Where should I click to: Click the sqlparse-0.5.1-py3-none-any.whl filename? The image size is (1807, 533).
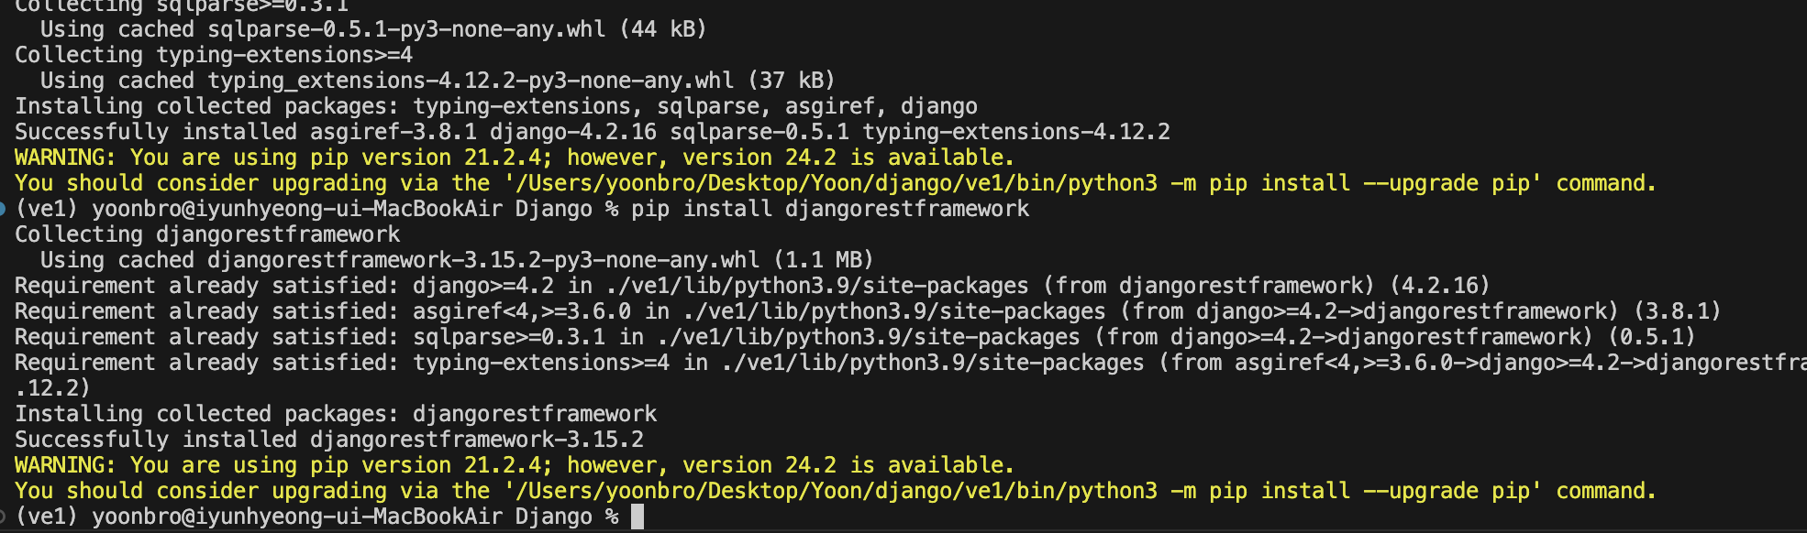tap(406, 29)
